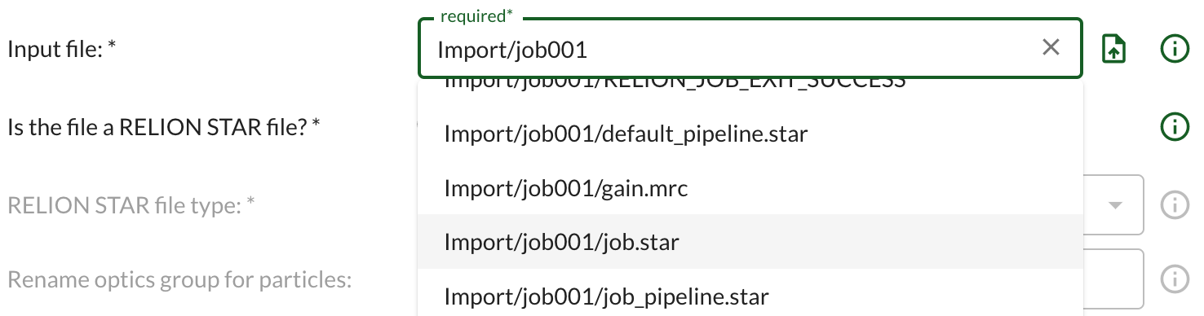Select Import/job001/job_pipeline.star entry

(x=750, y=295)
